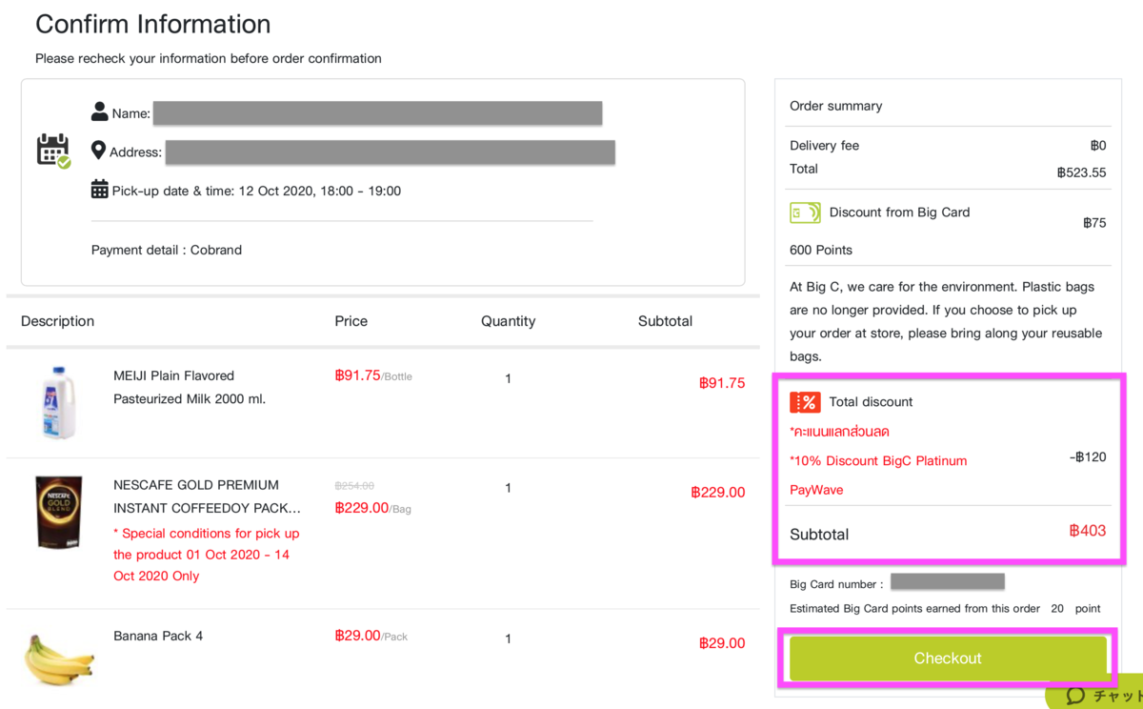Viewport: 1143px width, 709px height.
Task: Open the chat widget icon
Action: [1075, 696]
